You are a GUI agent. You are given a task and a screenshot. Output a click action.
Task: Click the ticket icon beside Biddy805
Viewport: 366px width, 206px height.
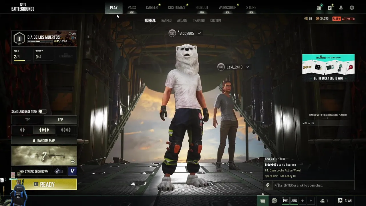pyautogui.click(x=172, y=33)
